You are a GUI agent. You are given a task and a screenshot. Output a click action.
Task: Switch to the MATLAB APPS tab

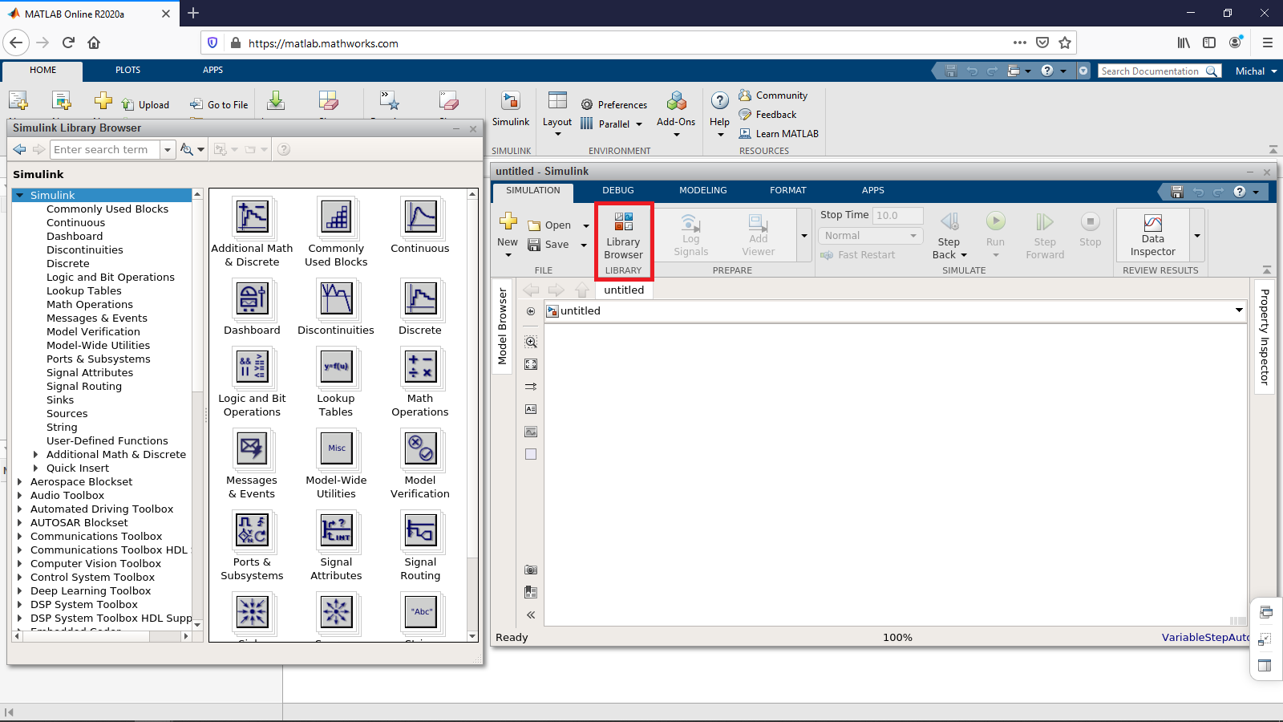(212, 71)
